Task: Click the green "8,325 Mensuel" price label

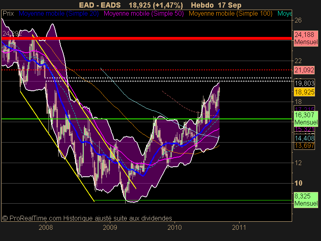Action: [x=306, y=200]
